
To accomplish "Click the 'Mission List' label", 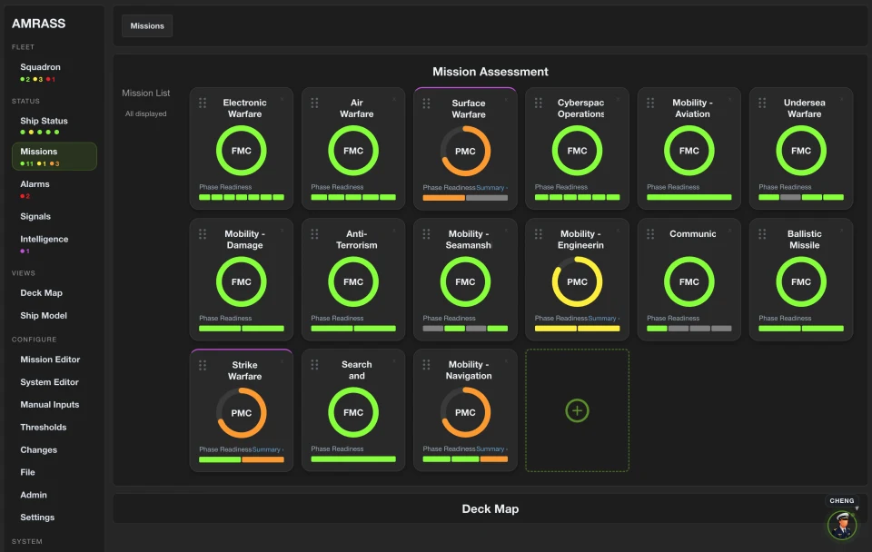I will (146, 93).
